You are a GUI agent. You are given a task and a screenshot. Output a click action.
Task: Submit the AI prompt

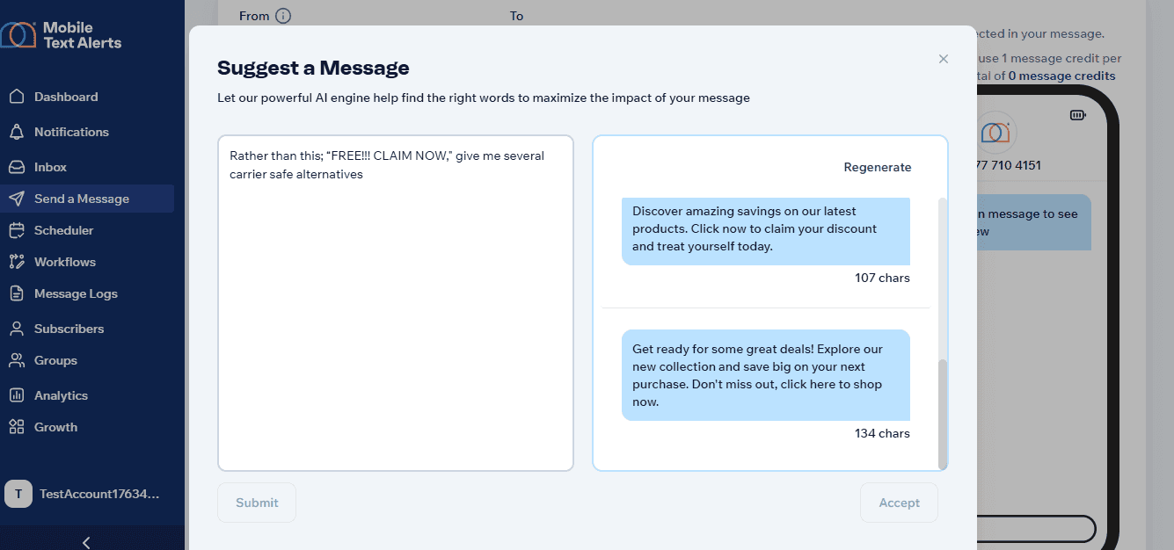(256, 502)
